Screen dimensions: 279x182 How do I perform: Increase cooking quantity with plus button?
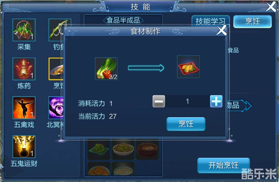pos(216,101)
